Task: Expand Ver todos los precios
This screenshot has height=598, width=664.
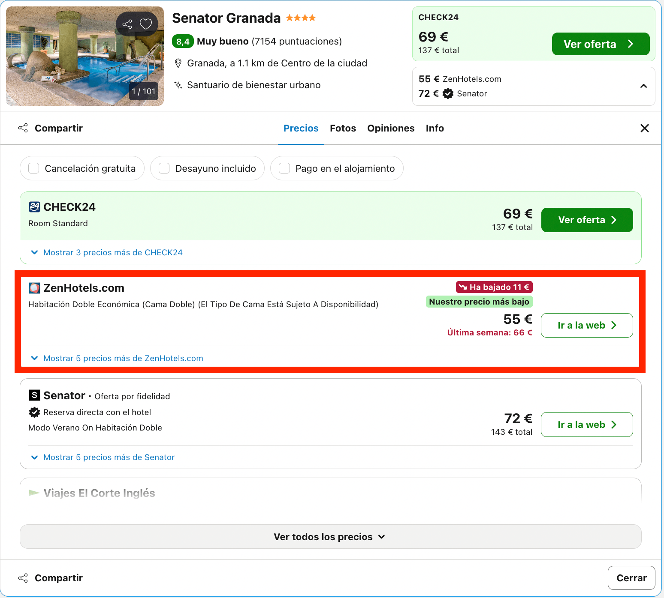Action: (x=331, y=537)
